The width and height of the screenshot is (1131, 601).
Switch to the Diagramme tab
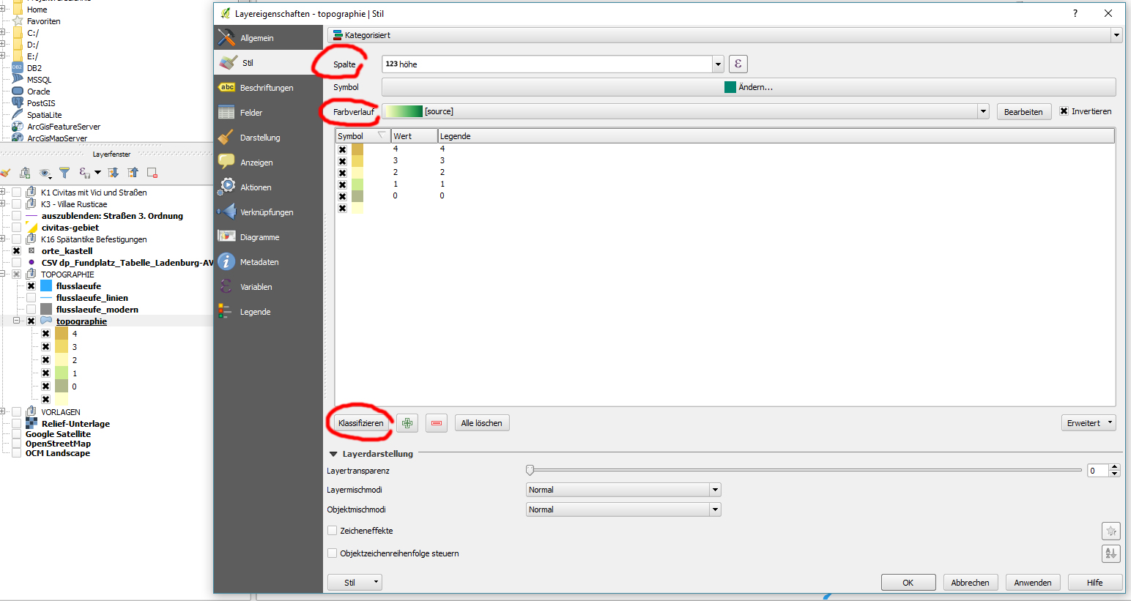(x=268, y=237)
